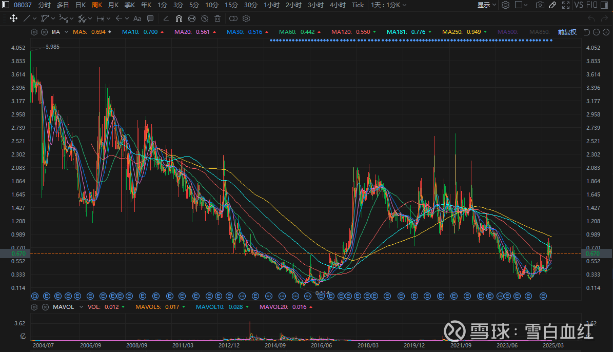This screenshot has width=613, height=352.
Task: Redo the last drawing action
Action: click(x=604, y=18)
